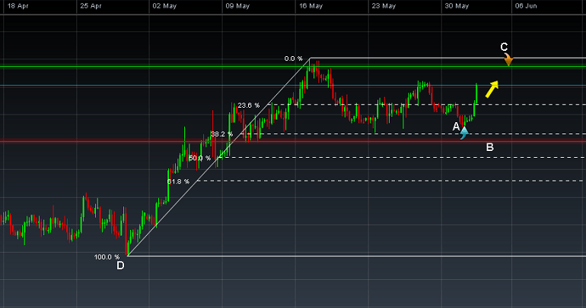Click the letter C annotation
The image size is (586, 308).
point(504,47)
